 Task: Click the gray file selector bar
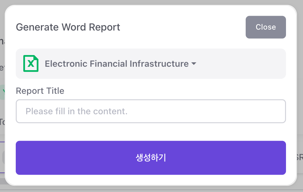239,64
